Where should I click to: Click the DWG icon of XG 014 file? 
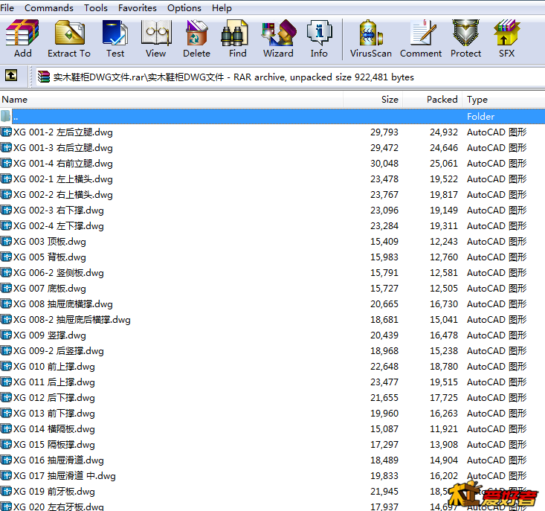(x=6, y=428)
